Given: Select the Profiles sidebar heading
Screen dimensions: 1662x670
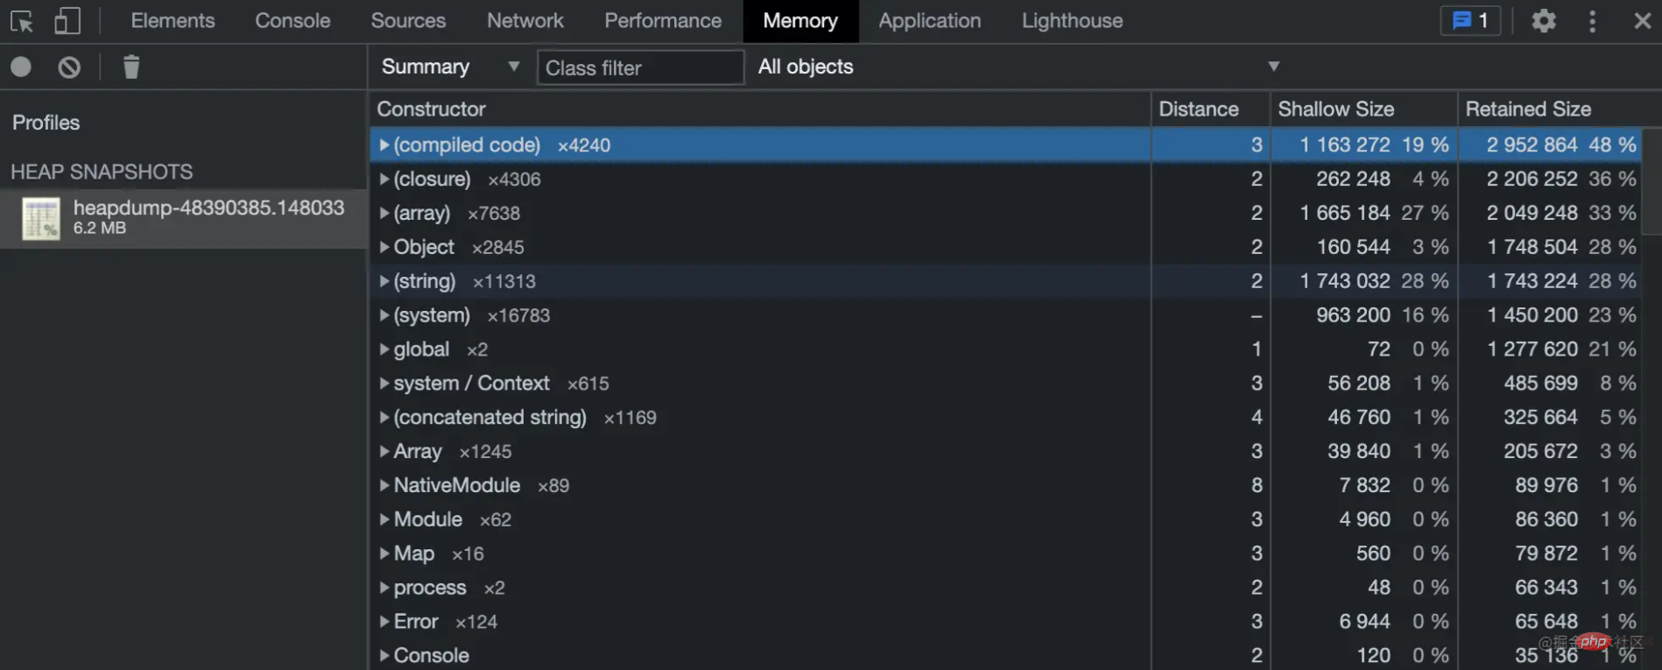Looking at the screenshot, I should coord(46,123).
